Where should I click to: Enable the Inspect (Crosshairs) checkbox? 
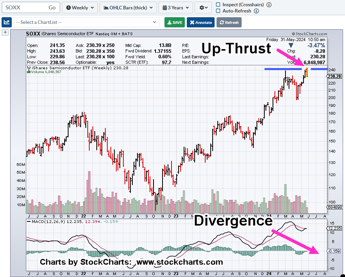tap(218, 5)
